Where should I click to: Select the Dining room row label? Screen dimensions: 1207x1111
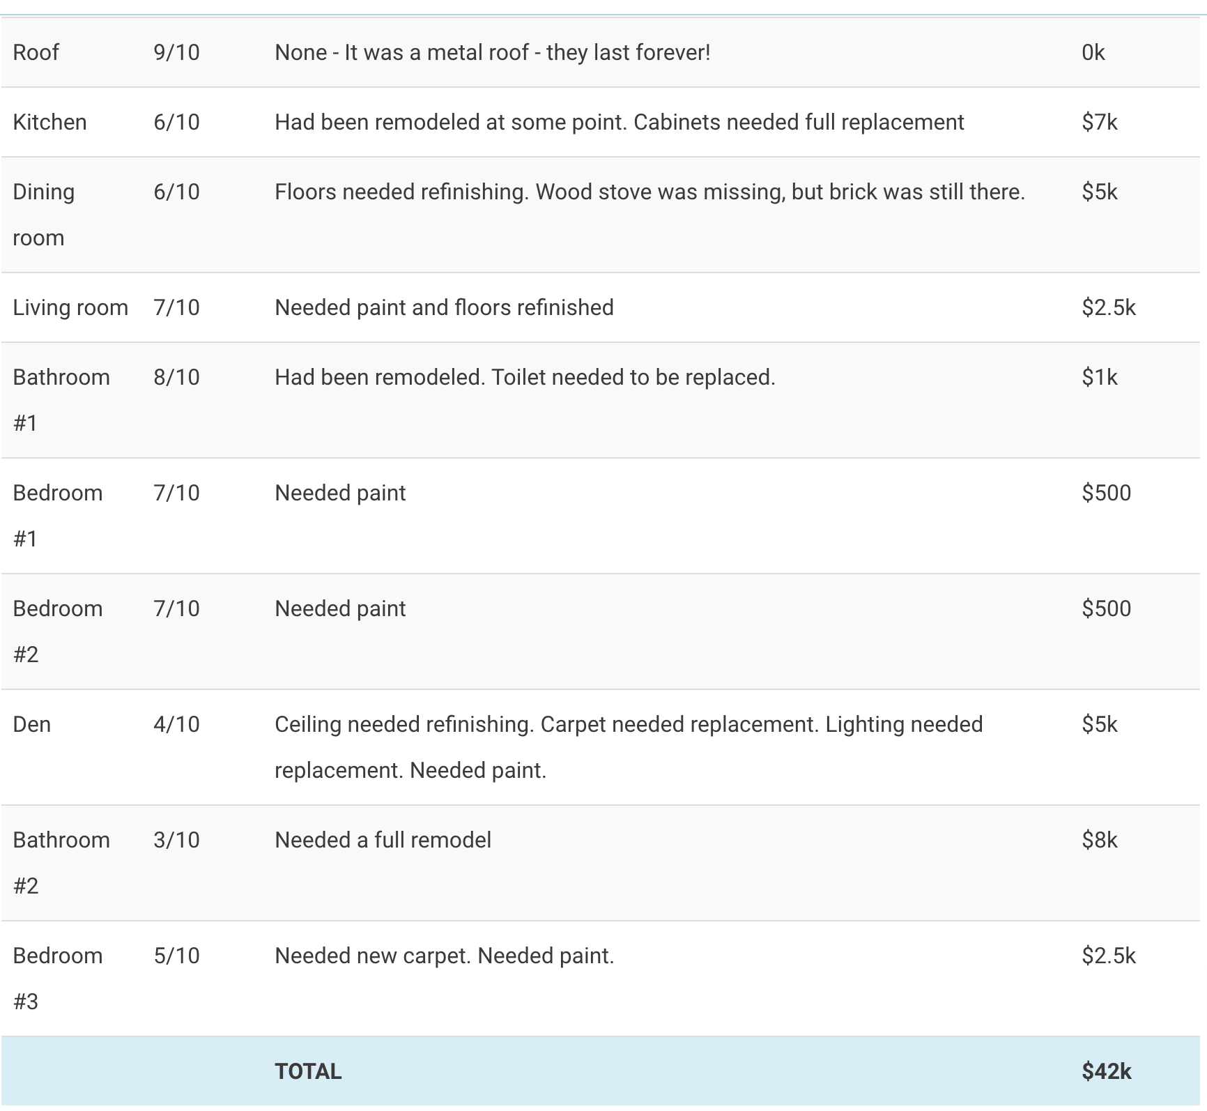point(44,215)
